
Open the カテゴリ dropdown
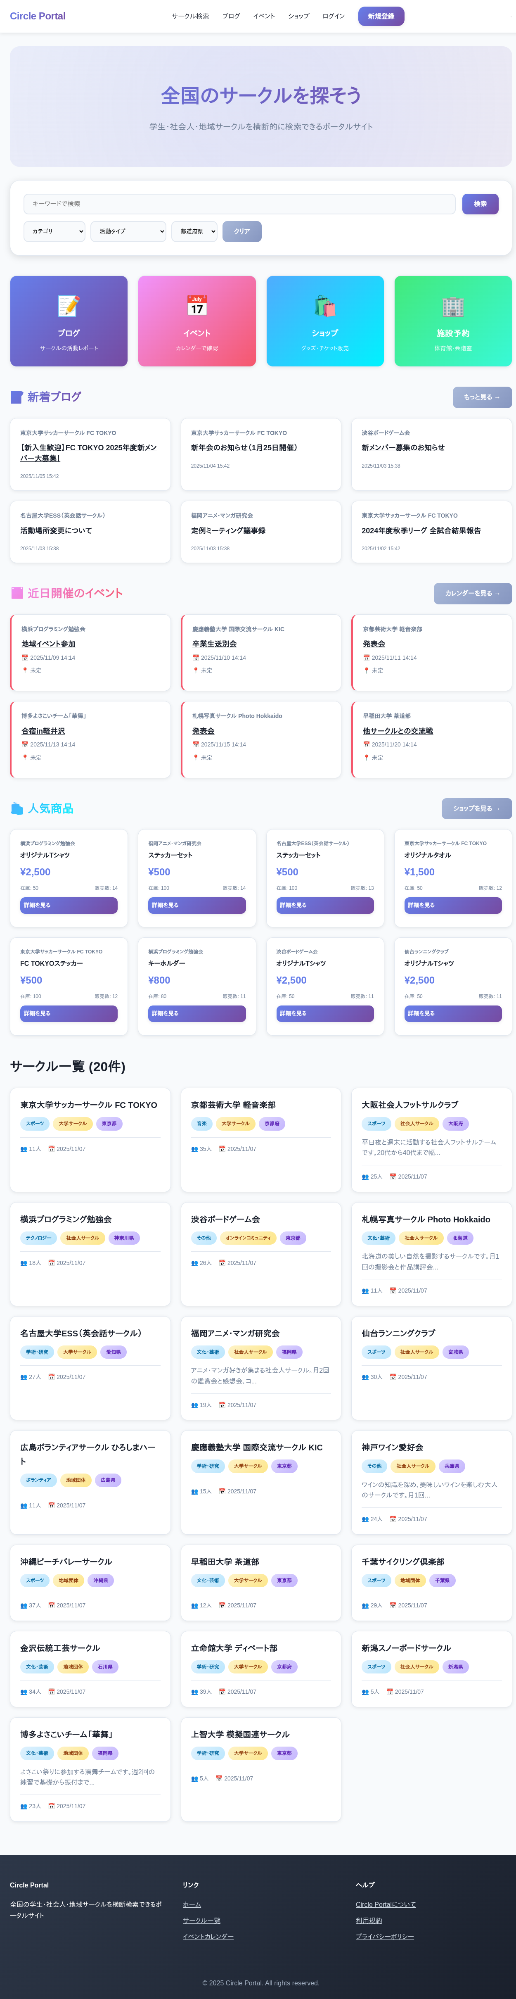pyautogui.click(x=54, y=231)
